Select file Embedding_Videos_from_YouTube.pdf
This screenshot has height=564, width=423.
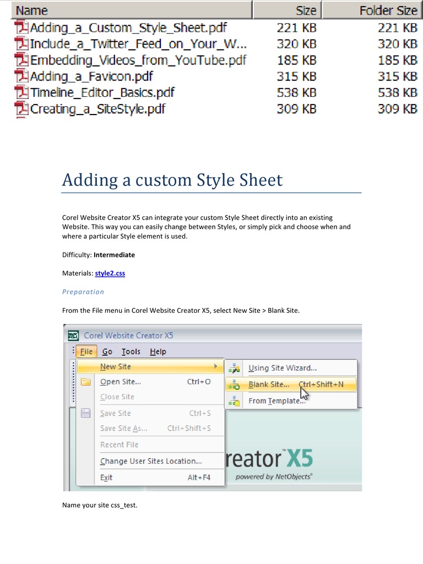coord(138,60)
